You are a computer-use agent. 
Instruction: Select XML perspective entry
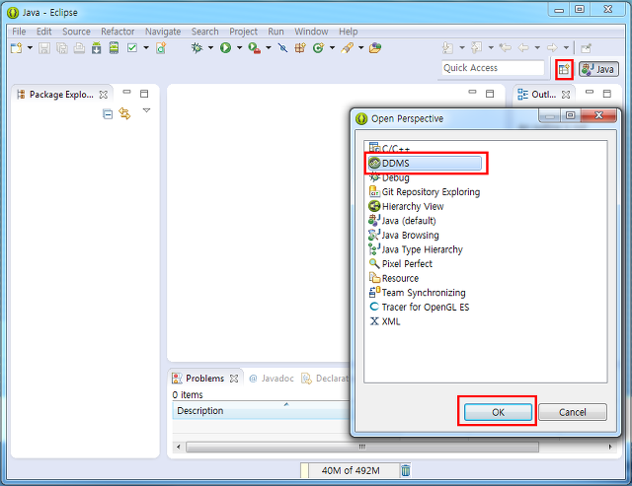(x=385, y=321)
